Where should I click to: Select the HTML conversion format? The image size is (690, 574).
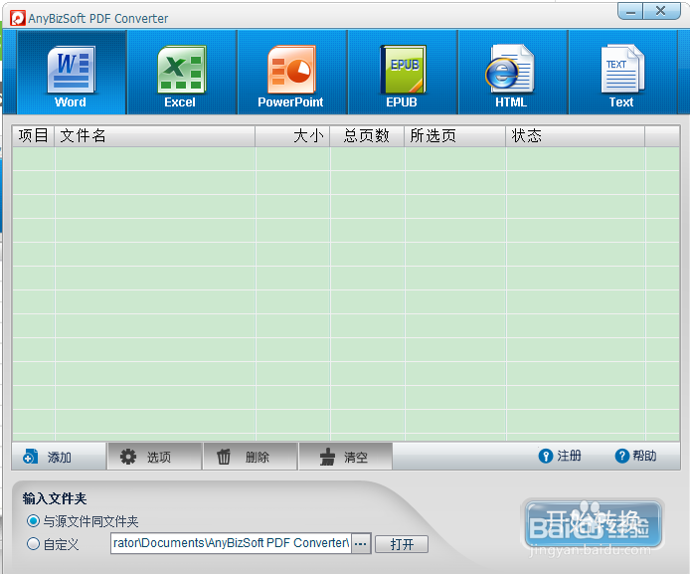click(513, 73)
